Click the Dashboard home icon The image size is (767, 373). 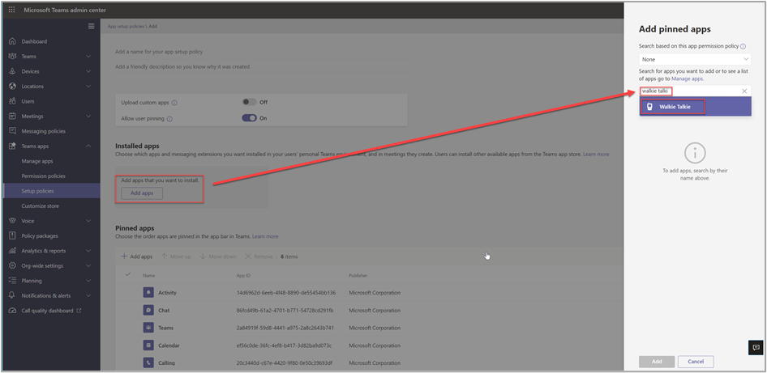click(12, 41)
